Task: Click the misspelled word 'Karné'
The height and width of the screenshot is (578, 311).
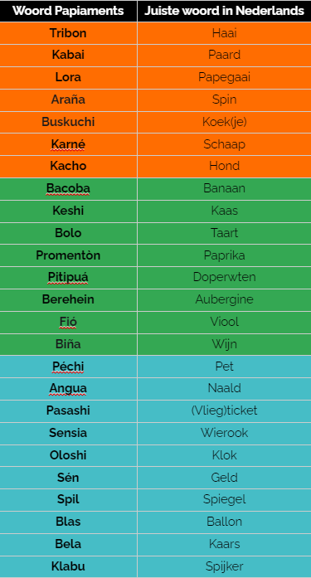Action: pos(68,144)
